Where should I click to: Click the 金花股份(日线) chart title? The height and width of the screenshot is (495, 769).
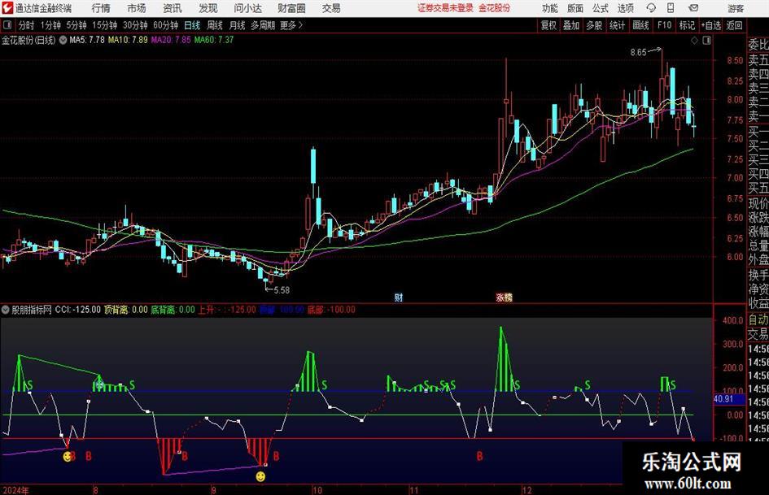(28, 40)
